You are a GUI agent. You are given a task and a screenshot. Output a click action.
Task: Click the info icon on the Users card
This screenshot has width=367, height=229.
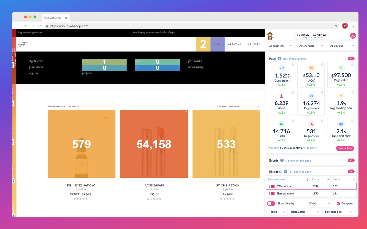(292, 92)
